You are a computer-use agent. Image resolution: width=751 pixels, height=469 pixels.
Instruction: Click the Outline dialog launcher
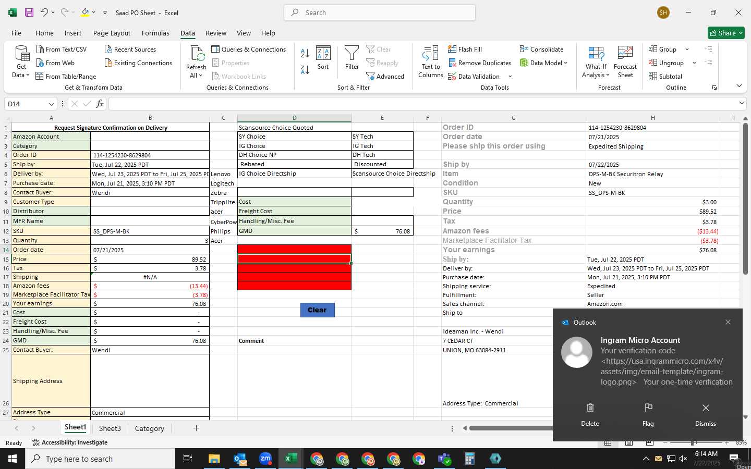point(714,88)
